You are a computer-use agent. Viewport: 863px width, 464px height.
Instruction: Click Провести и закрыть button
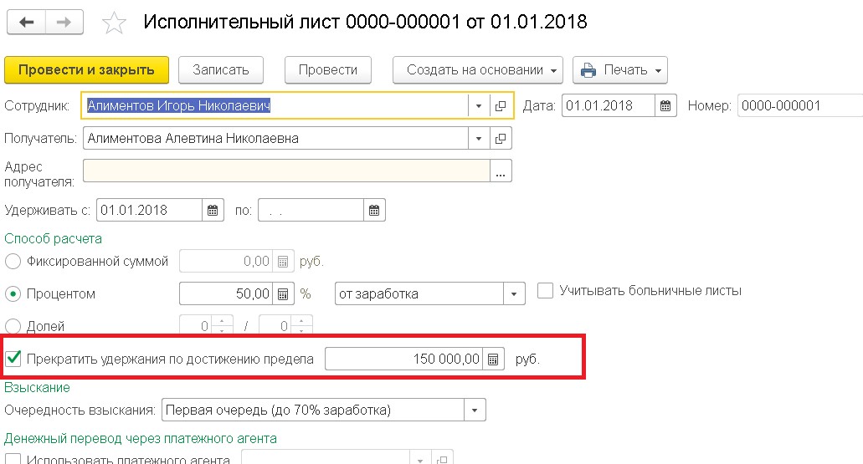click(86, 70)
